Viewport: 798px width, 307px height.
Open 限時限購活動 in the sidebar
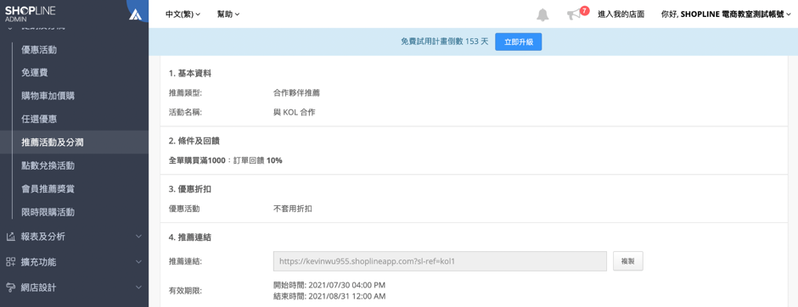48,212
